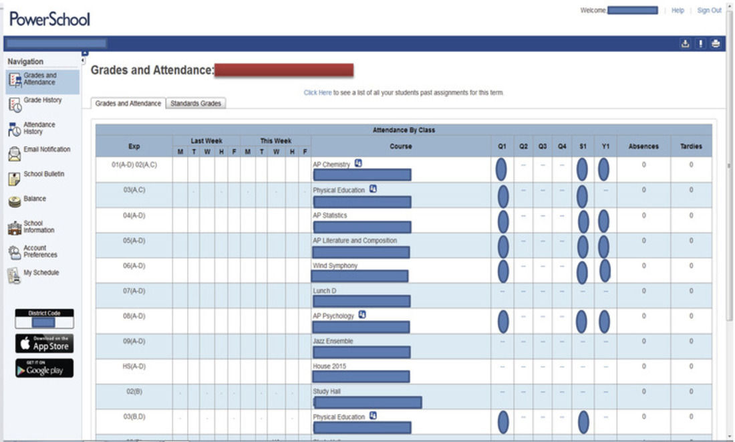Screen dimensions: 735x442
Task: Open the Help page
Action: coord(680,10)
